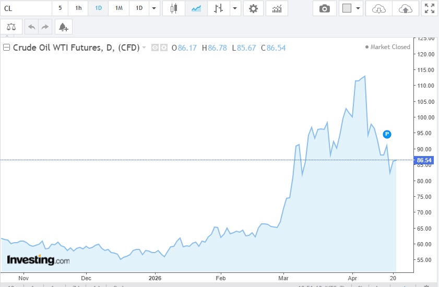Click the Mar label on time axis
Screen dimensions: 439x287
click(x=283, y=278)
